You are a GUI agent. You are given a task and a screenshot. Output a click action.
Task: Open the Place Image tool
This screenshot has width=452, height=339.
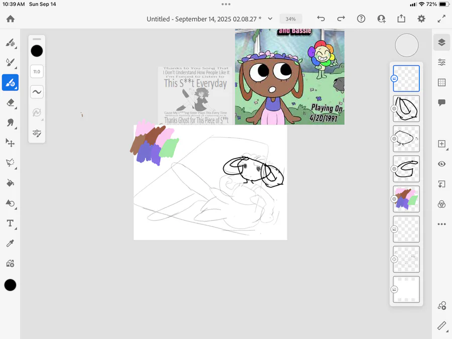(11, 264)
